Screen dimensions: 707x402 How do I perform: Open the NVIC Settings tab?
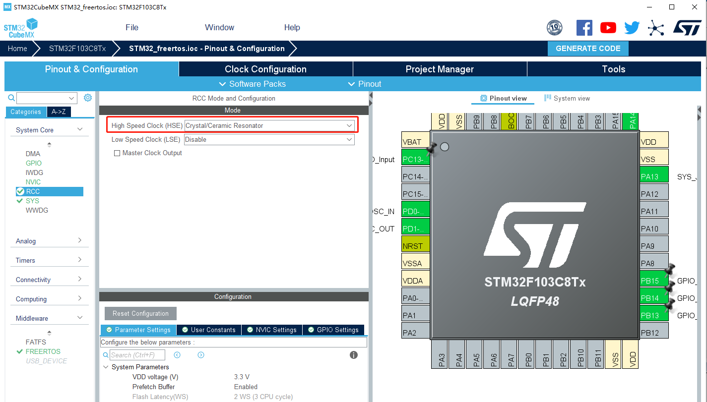[271, 330]
